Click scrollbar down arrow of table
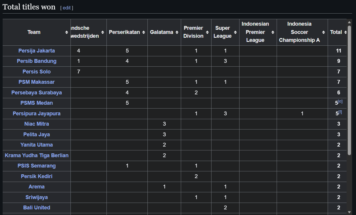 [x=349, y=212]
